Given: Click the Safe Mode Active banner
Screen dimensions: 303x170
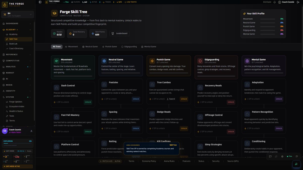Looking at the screenshot, I should pos(17,166).
